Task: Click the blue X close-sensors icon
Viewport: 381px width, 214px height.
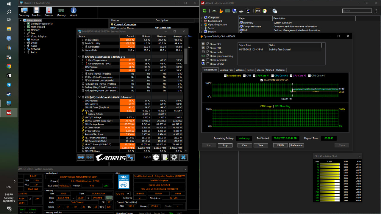Action: (x=183, y=158)
